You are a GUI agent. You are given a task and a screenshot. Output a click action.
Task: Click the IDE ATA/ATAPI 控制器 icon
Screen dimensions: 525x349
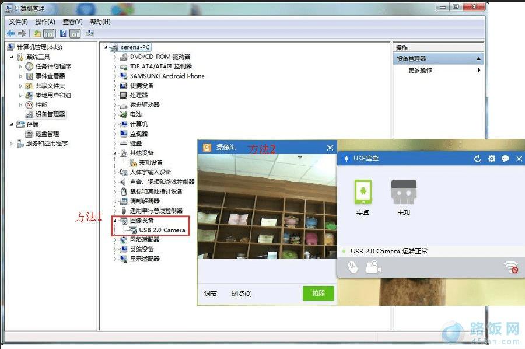coord(124,67)
